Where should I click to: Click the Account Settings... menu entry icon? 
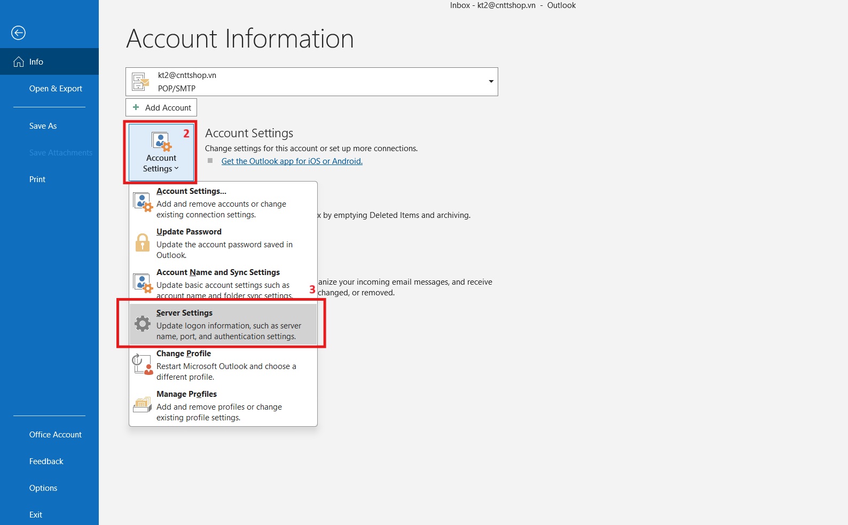click(x=143, y=202)
